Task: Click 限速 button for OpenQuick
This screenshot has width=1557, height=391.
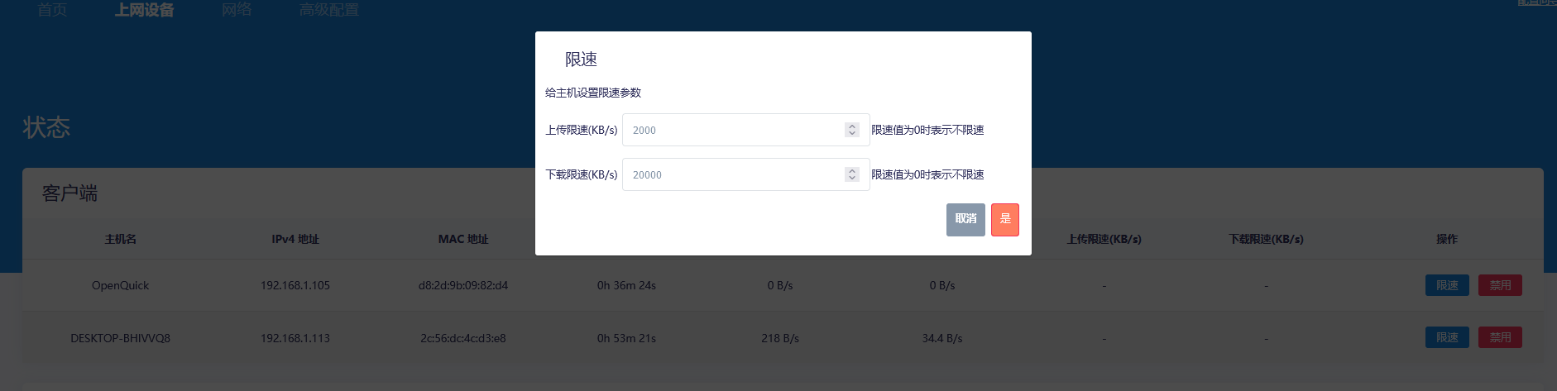Action: (x=1447, y=285)
